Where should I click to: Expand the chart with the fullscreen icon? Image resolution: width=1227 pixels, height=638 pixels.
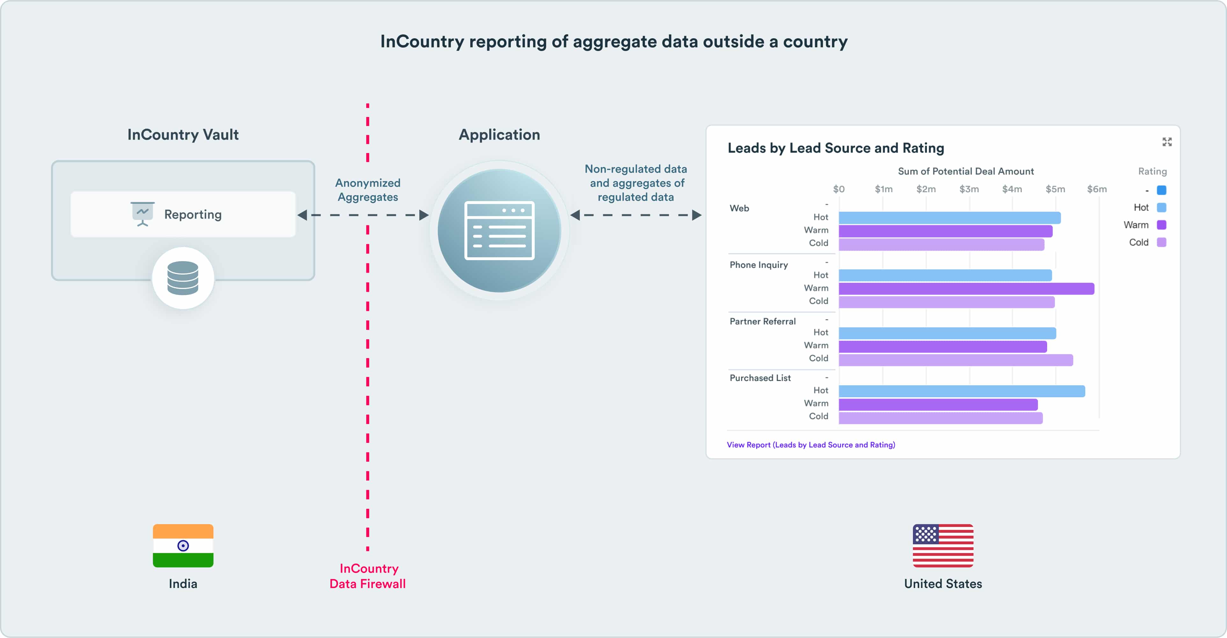(x=1167, y=142)
